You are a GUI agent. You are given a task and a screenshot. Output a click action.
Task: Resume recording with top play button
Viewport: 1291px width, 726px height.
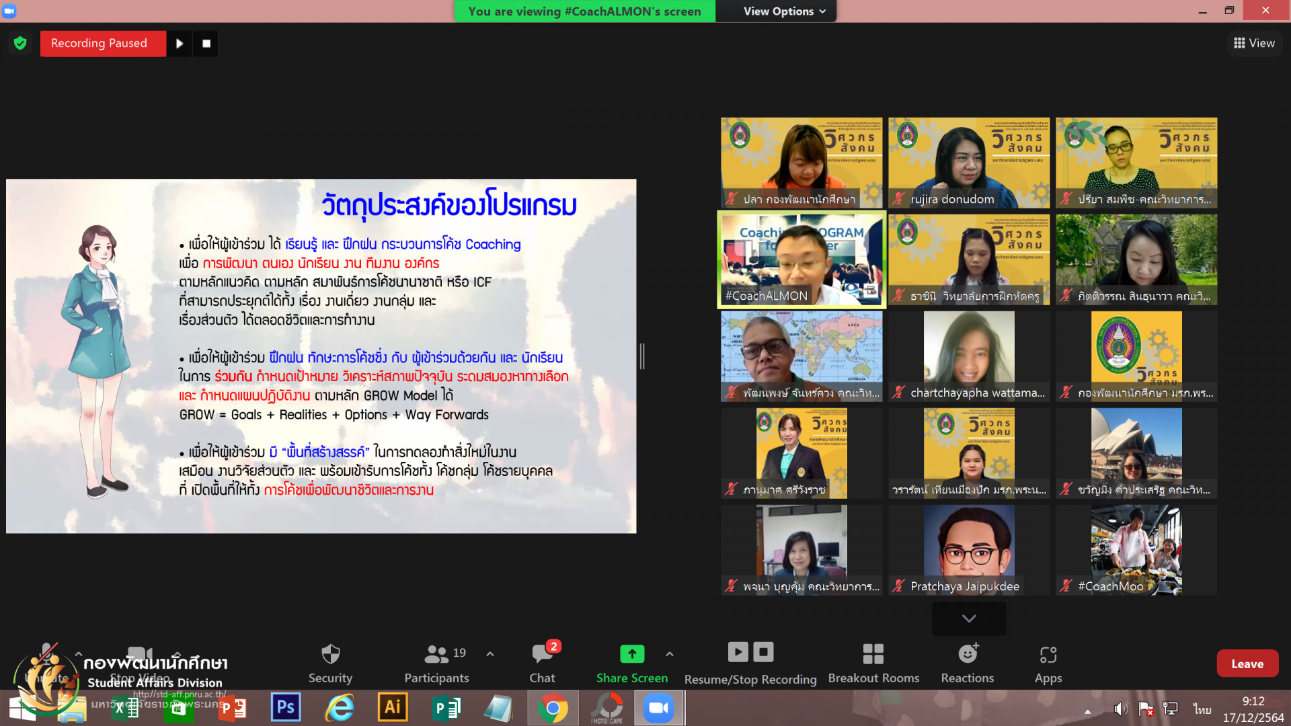coord(180,44)
